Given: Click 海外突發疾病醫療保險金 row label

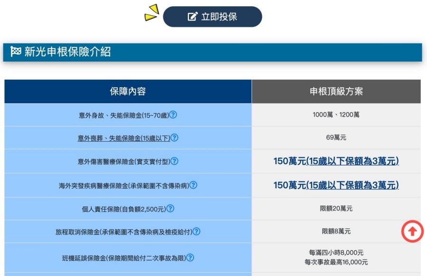Looking at the screenshot, I should pos(124,186).
